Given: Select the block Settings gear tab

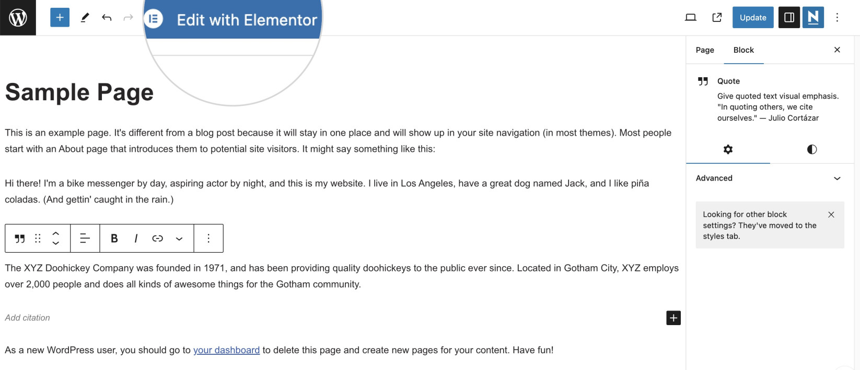Looking at the screenshot, I should point(728,149).
